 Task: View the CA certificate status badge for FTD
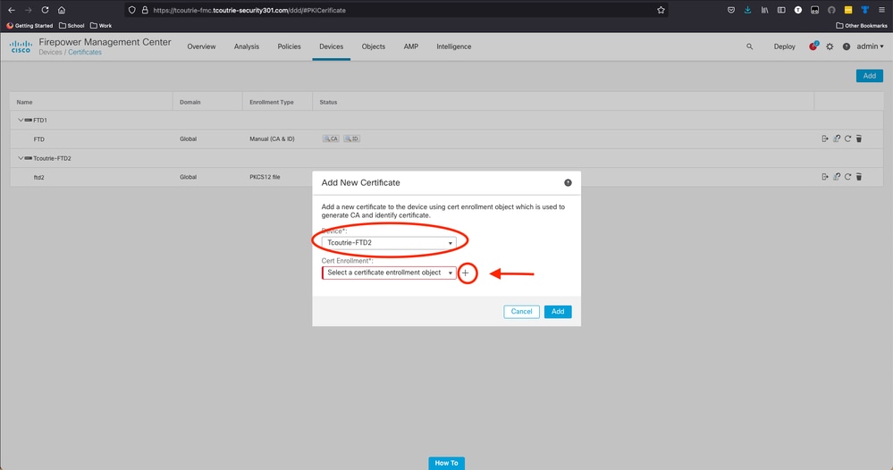[x=331, y=138]
